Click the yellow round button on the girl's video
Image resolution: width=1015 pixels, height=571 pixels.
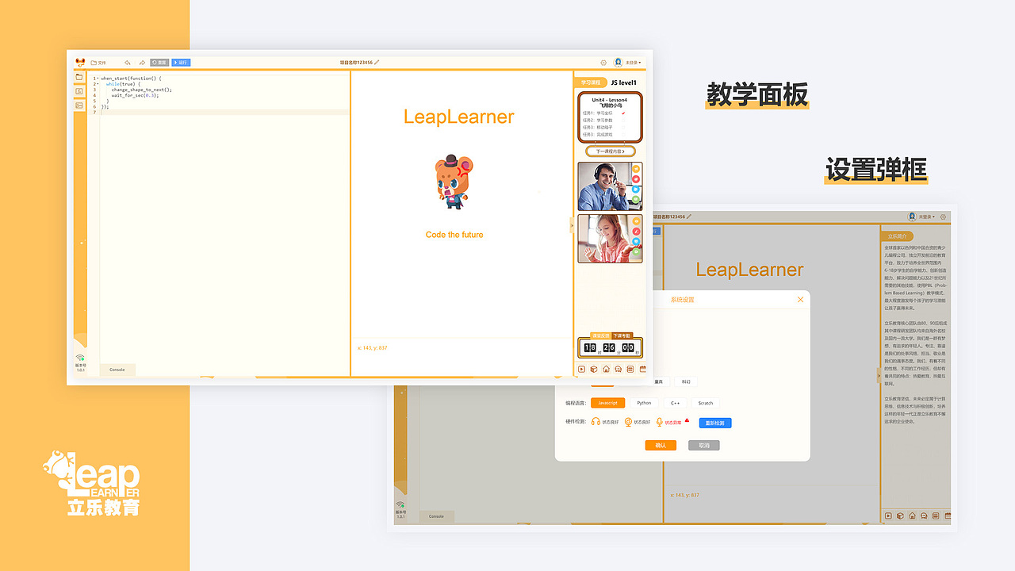(636, 221)
